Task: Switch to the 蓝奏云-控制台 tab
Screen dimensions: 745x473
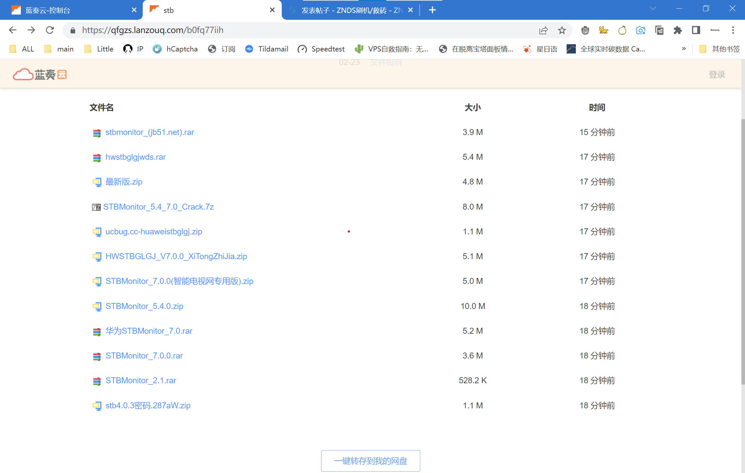Action: pyautogui.click(x=71, y=10)
